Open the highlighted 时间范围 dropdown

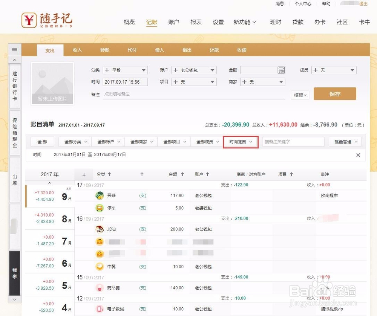tap(240, 142)
